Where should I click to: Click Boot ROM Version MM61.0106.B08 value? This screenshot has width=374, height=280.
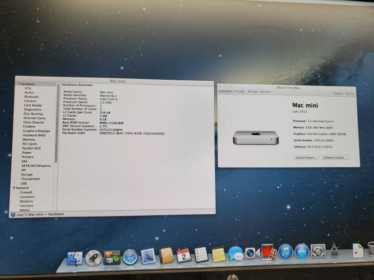coord(112,123)
